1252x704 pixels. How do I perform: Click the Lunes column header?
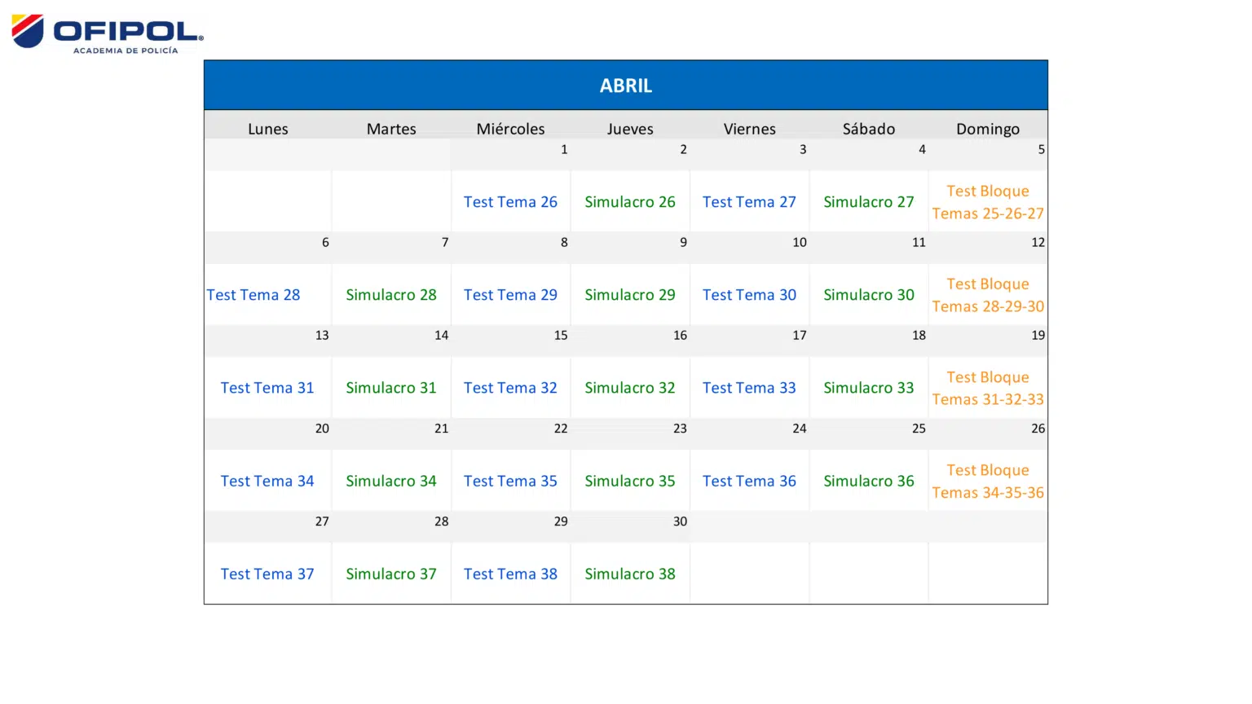tap(267, 129)
